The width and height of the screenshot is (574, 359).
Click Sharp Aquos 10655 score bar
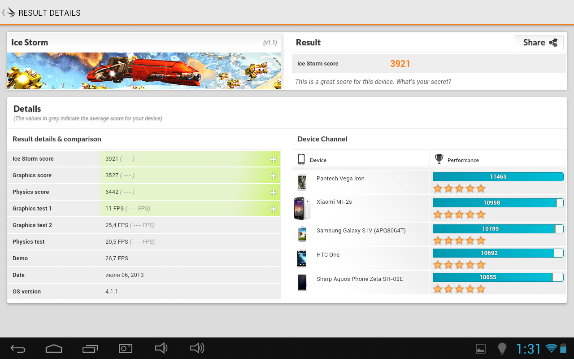[498, 277]
